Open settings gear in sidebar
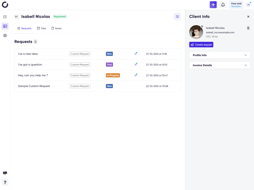This screenshot has height=190, width=254. (x=5, y=35)
